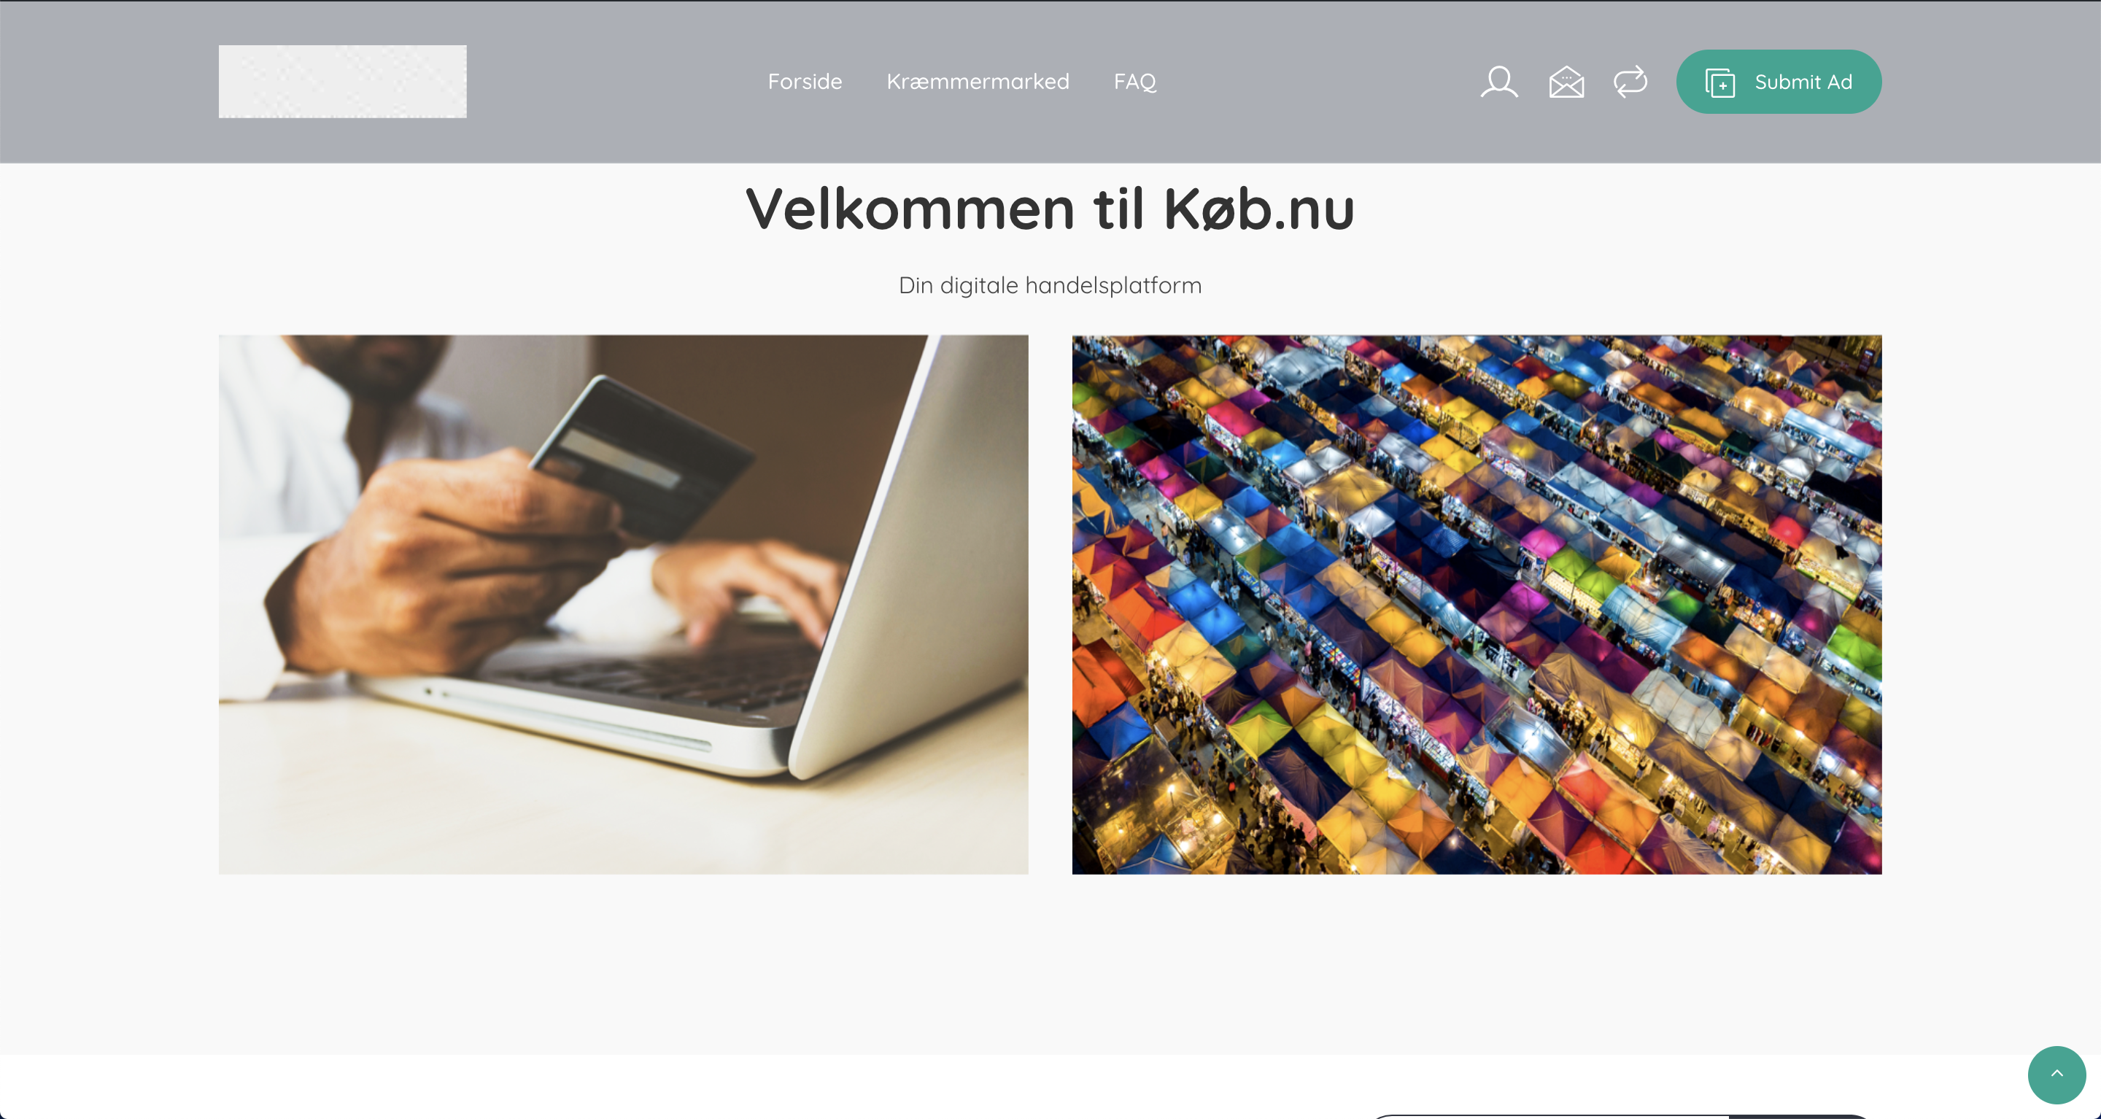Viewport: 2101px width, 1119px height.
Task: Select the Din digitale handelsplatform subtitle
Action: click(1050, 285)
